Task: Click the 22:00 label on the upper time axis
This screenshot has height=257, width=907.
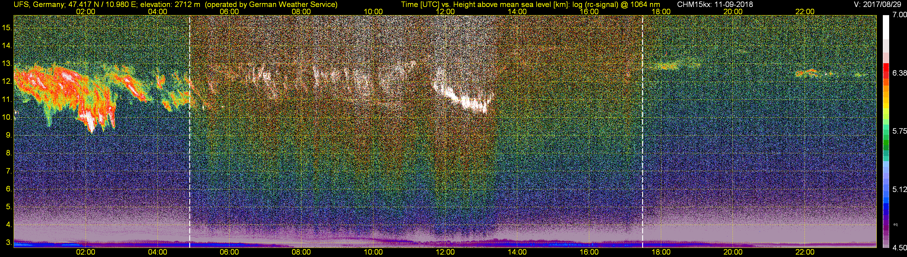Action: (805, 11)
